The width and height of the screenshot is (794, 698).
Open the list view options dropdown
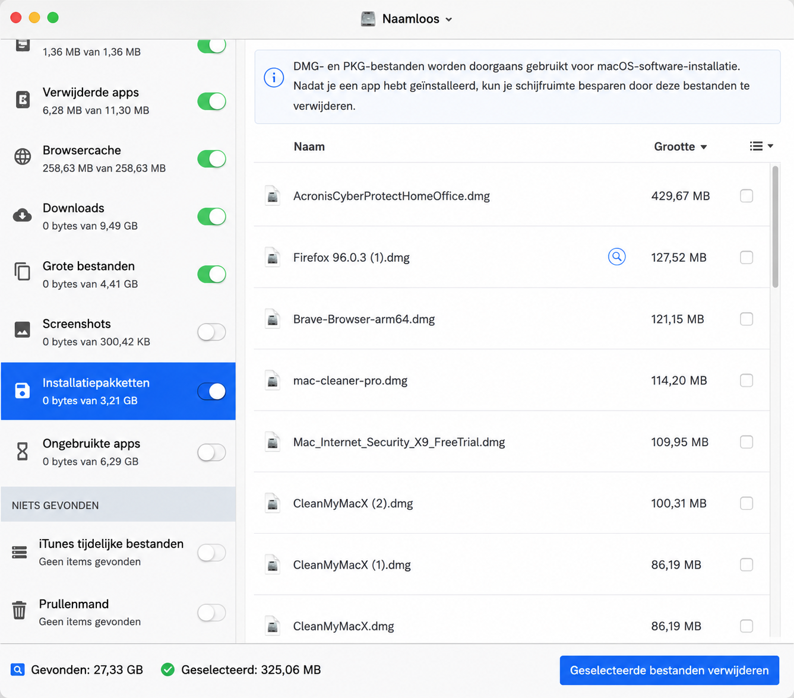(761, 146)
